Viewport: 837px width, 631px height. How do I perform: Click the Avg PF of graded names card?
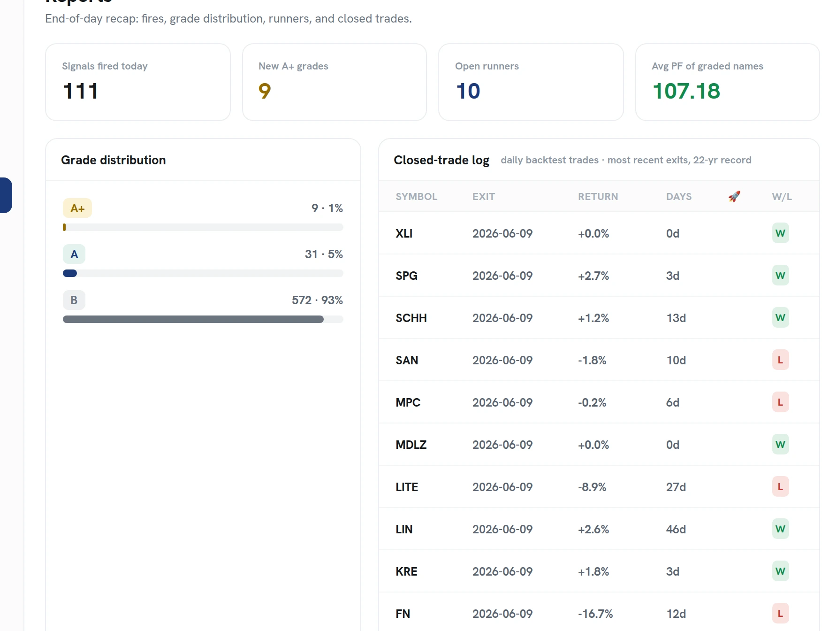[x=728, y=82]
